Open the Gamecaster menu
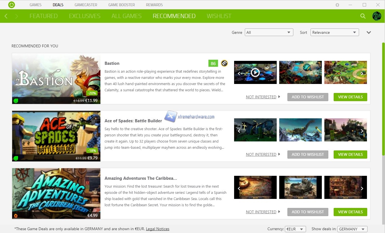The image size is (385, 233). (x=86, y=5)
